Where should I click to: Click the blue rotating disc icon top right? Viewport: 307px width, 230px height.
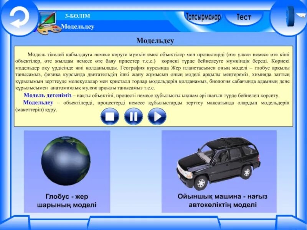point(290,17)
